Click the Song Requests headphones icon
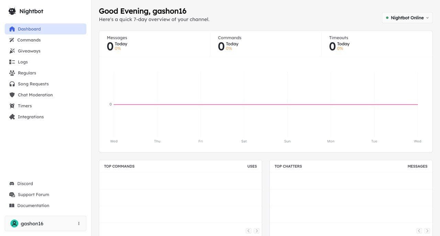 12,84
